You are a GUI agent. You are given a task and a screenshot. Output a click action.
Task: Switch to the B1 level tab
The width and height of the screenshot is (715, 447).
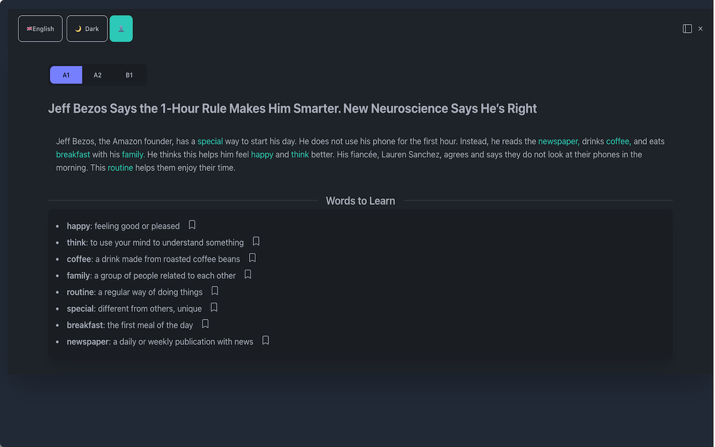pos(129,75)
